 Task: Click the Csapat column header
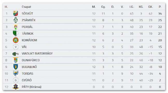click(x=26, y=7)
